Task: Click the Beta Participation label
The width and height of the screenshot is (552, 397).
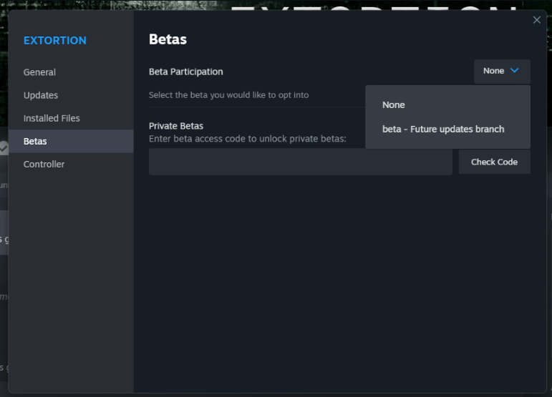Action: click(x=186, y=72)
